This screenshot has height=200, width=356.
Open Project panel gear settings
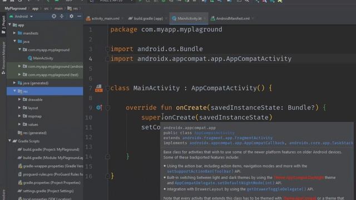coord(71,16)
